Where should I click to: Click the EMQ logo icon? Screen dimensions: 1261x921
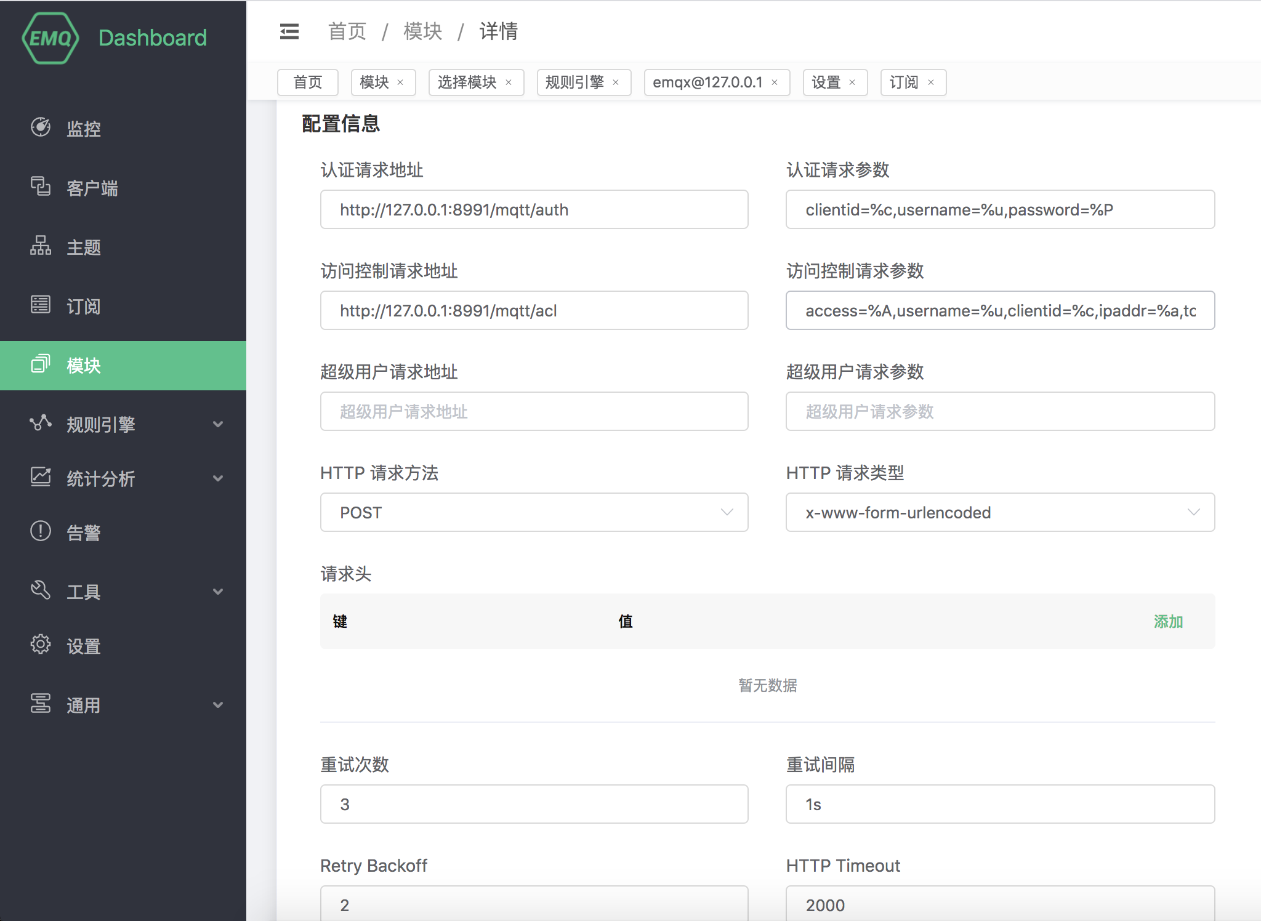(50, 38)
